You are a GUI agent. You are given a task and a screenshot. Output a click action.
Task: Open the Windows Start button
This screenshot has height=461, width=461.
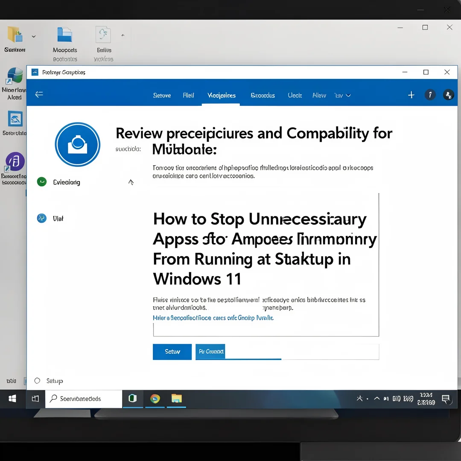pos(12,399)
